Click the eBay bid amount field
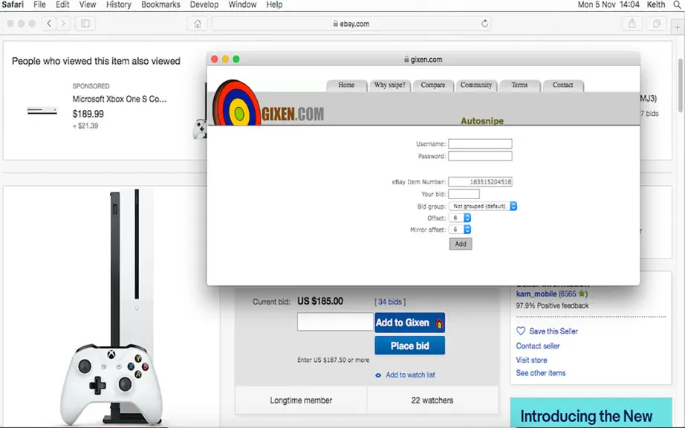Image resolution: width=685 pixels, height=428 pixels. [x=335, y=322]
